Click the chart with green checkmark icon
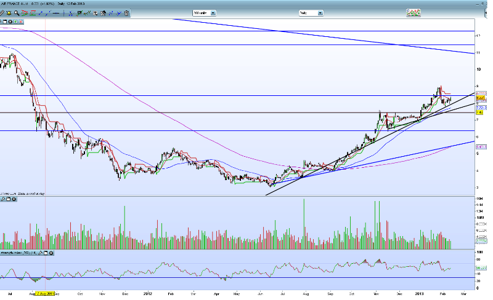Viewport: 493px width, 300px height. [79, 13]
